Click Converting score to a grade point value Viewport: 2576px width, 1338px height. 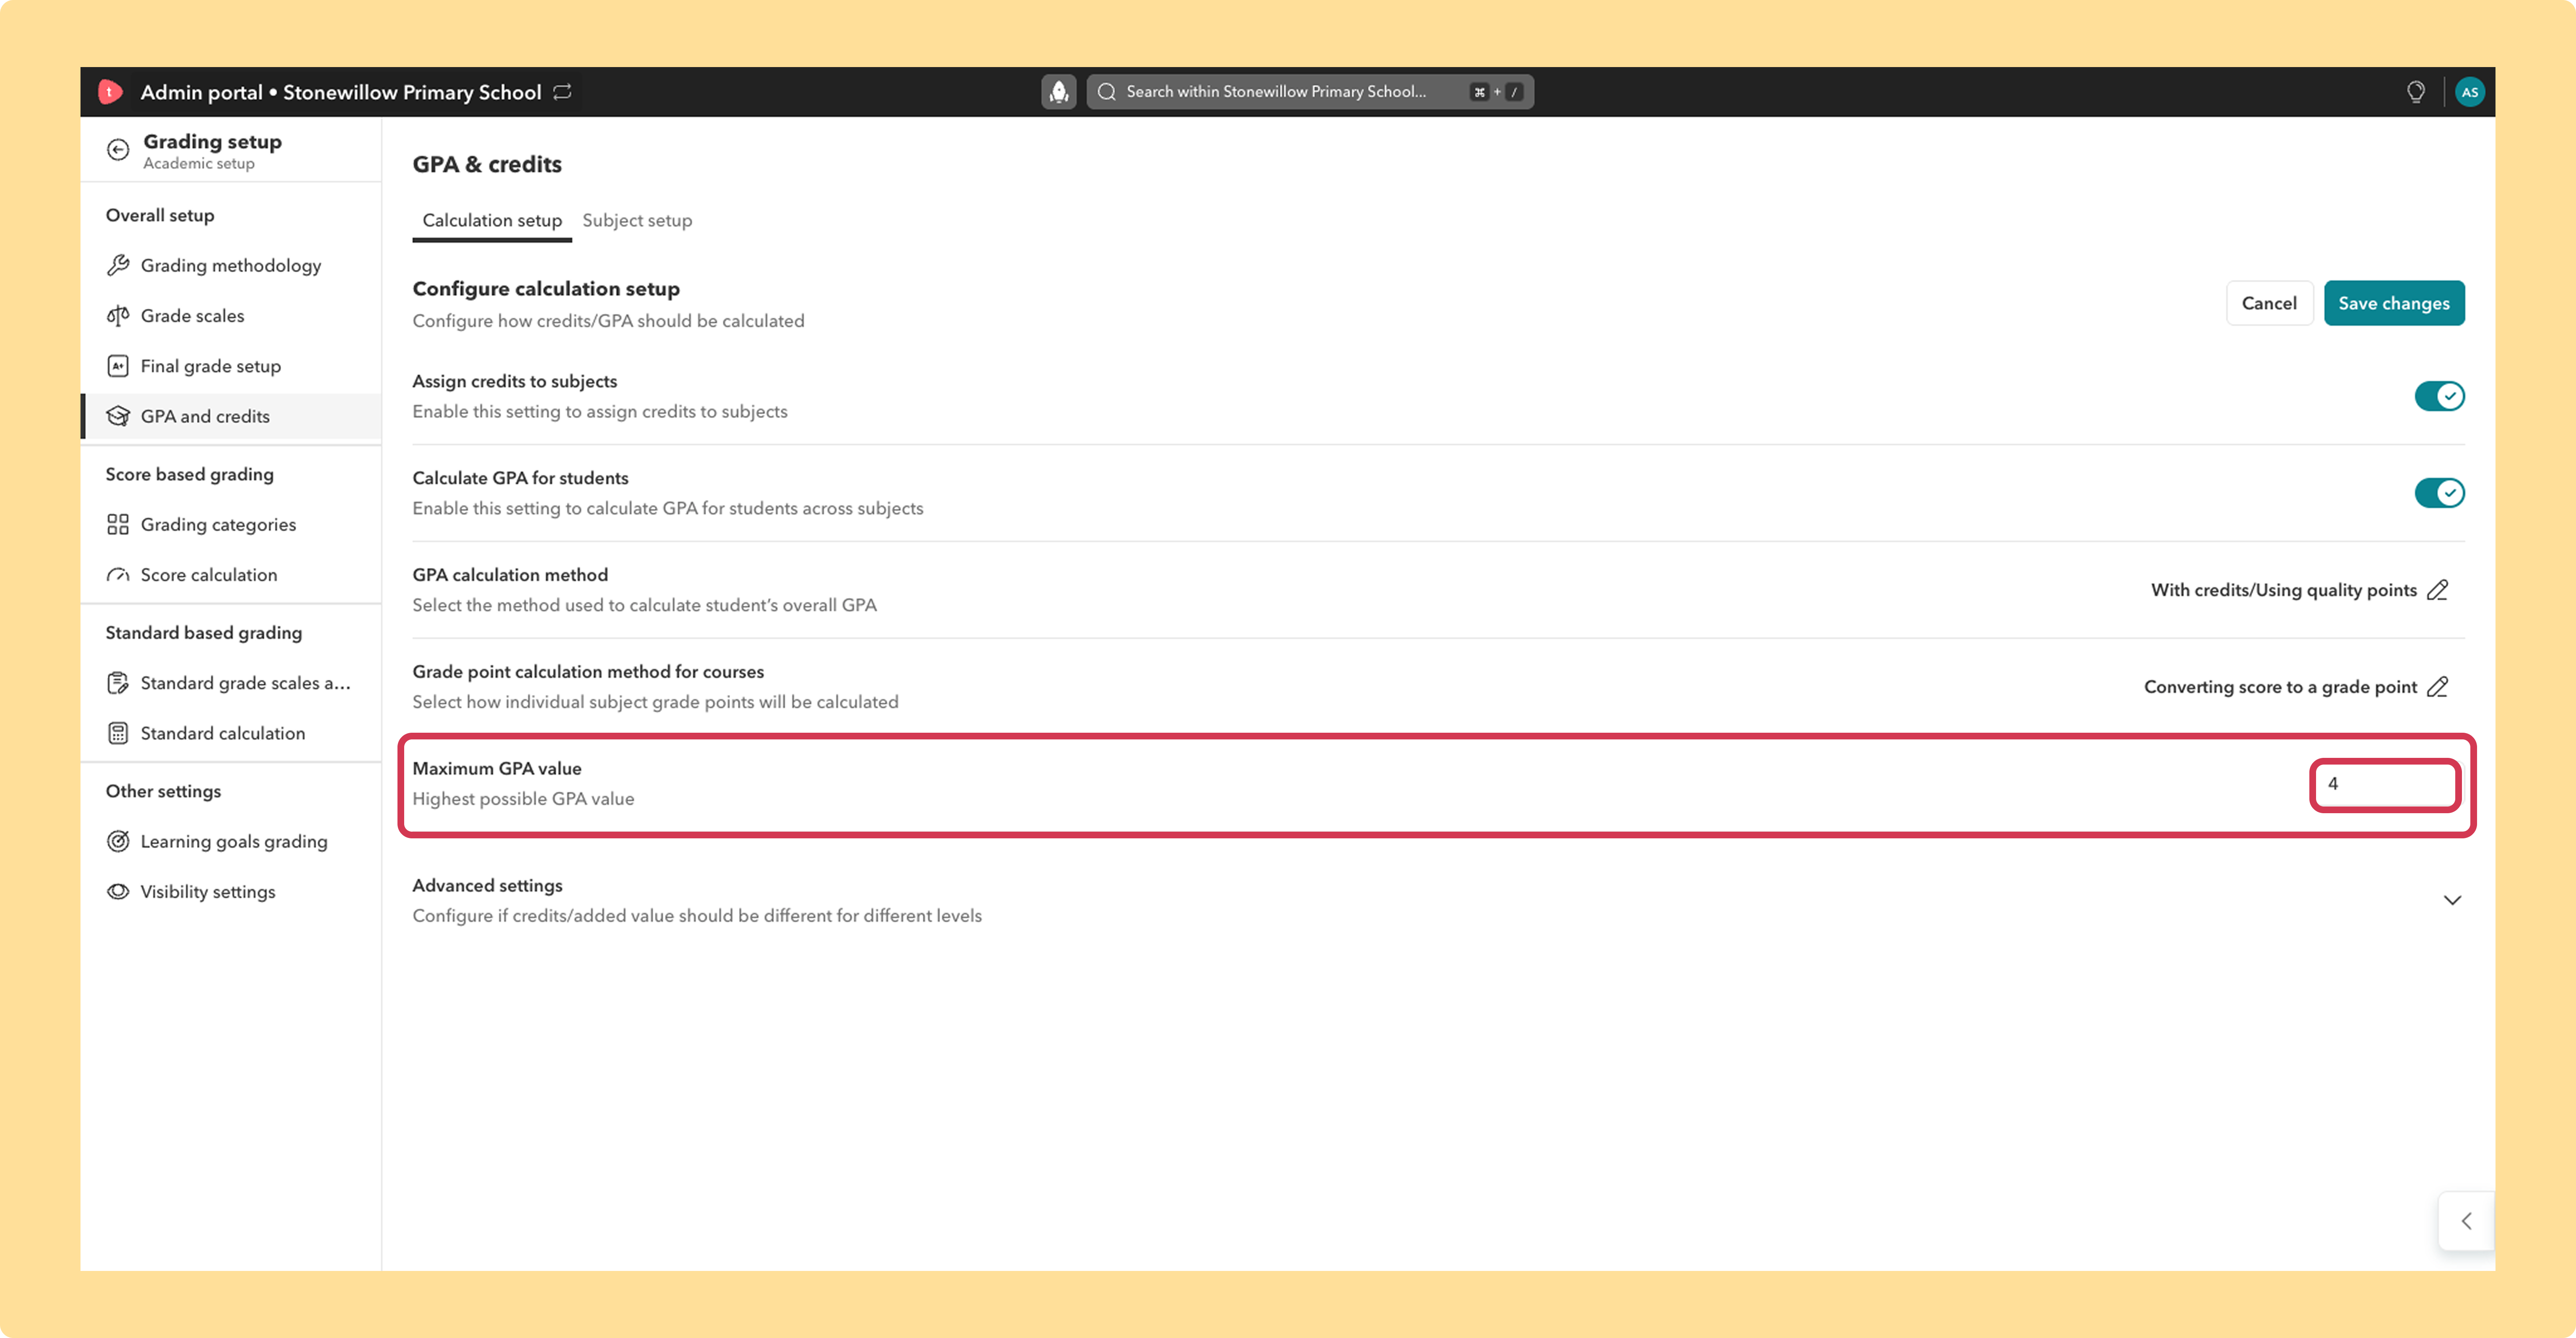[x=2280, y=687]
